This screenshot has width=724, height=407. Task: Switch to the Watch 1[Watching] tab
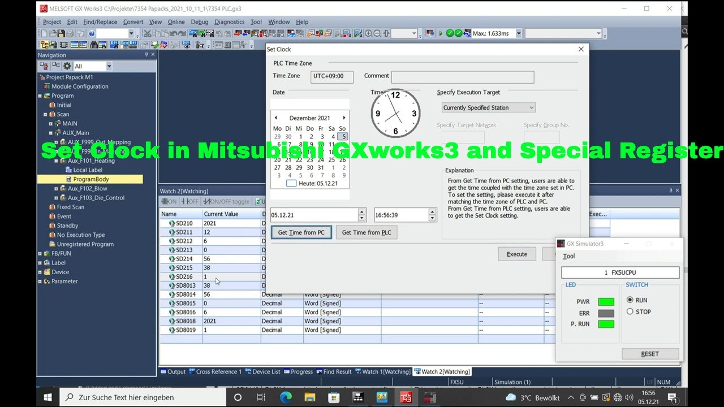click(382, 371)
